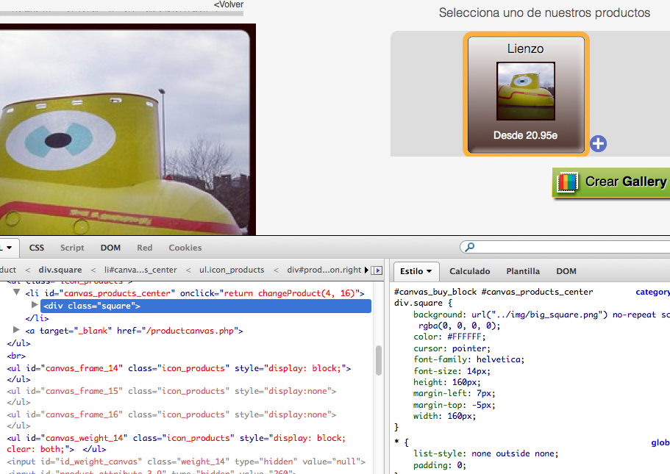
Task: Expand the div class square node
Action: [x=35, y=305]
